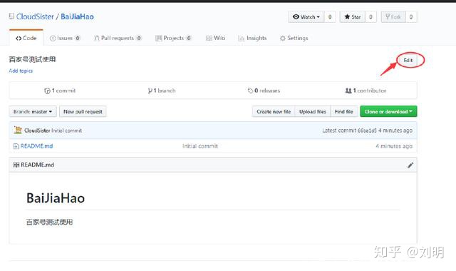Image resolution: width=456 pixels, height=271 pixels.
Task: Click the graph icon on the Insights tab
Action: (x=241, y=38)
